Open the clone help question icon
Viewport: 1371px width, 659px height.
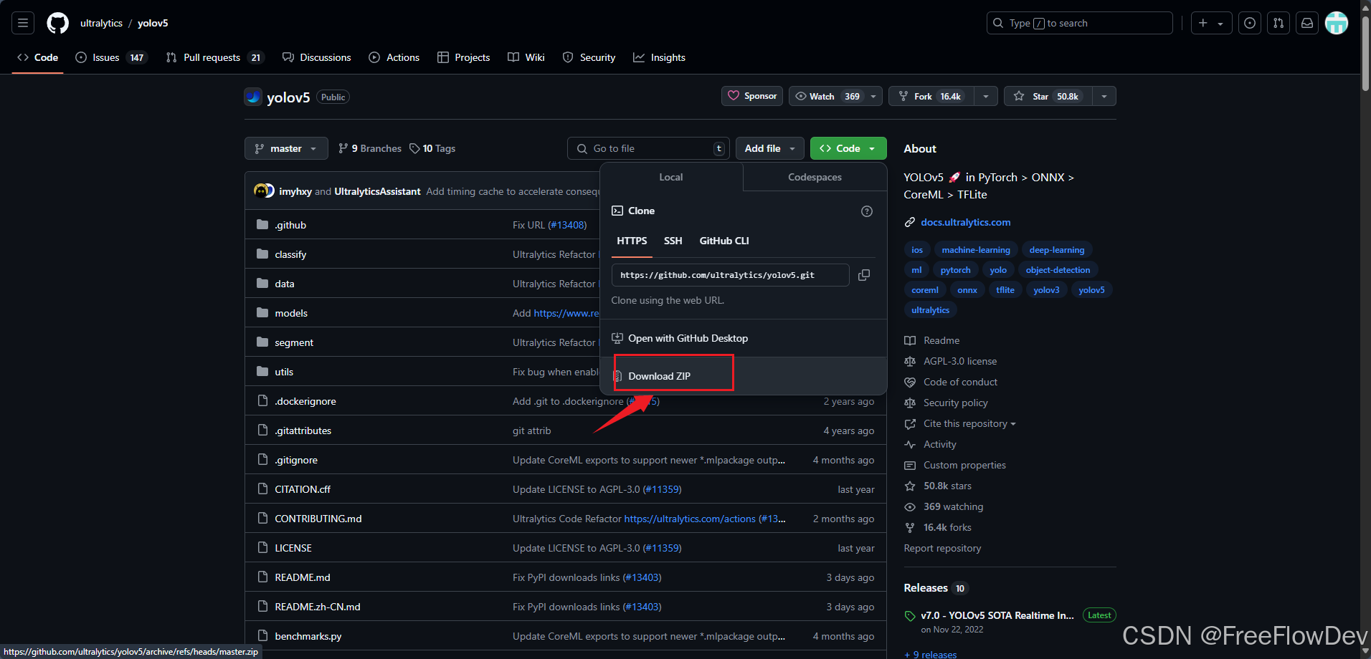867,211
